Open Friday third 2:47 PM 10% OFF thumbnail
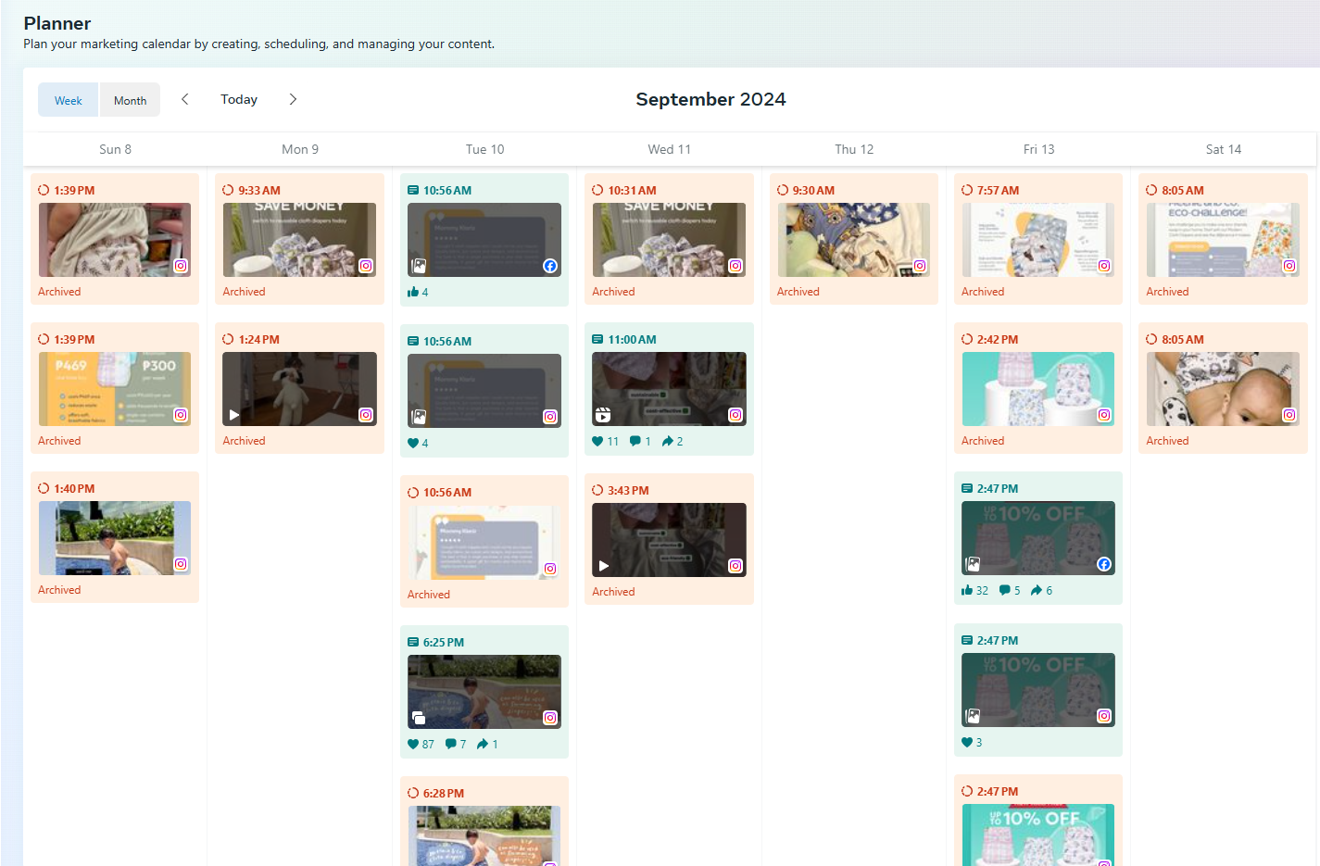The image size is (1320, 866). 1038,835
